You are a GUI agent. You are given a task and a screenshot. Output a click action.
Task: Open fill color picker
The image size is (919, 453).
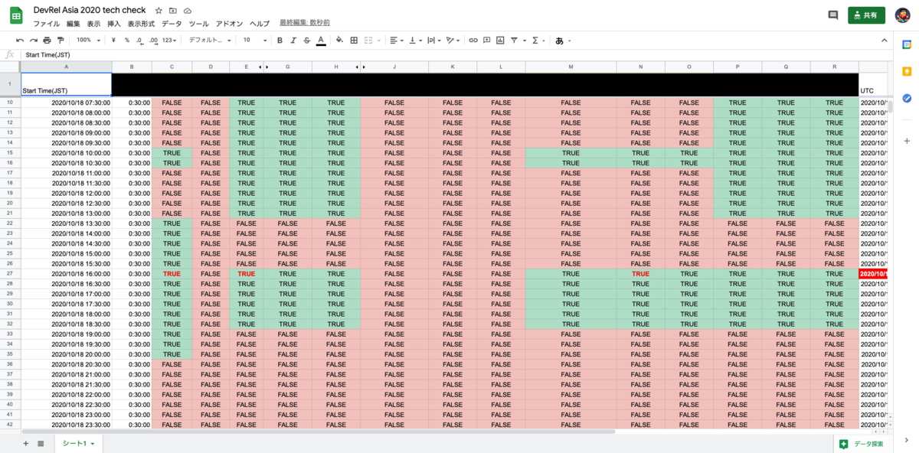pyautogui.click(x=340, y=40)
